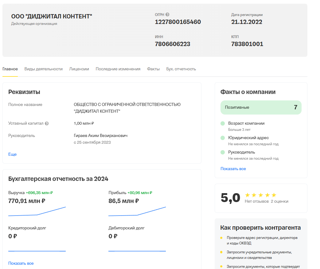Click the company name ООО ДИДЖИТАЛ КОНТЕНТ
320x269 pixels.
coord(51,16)
